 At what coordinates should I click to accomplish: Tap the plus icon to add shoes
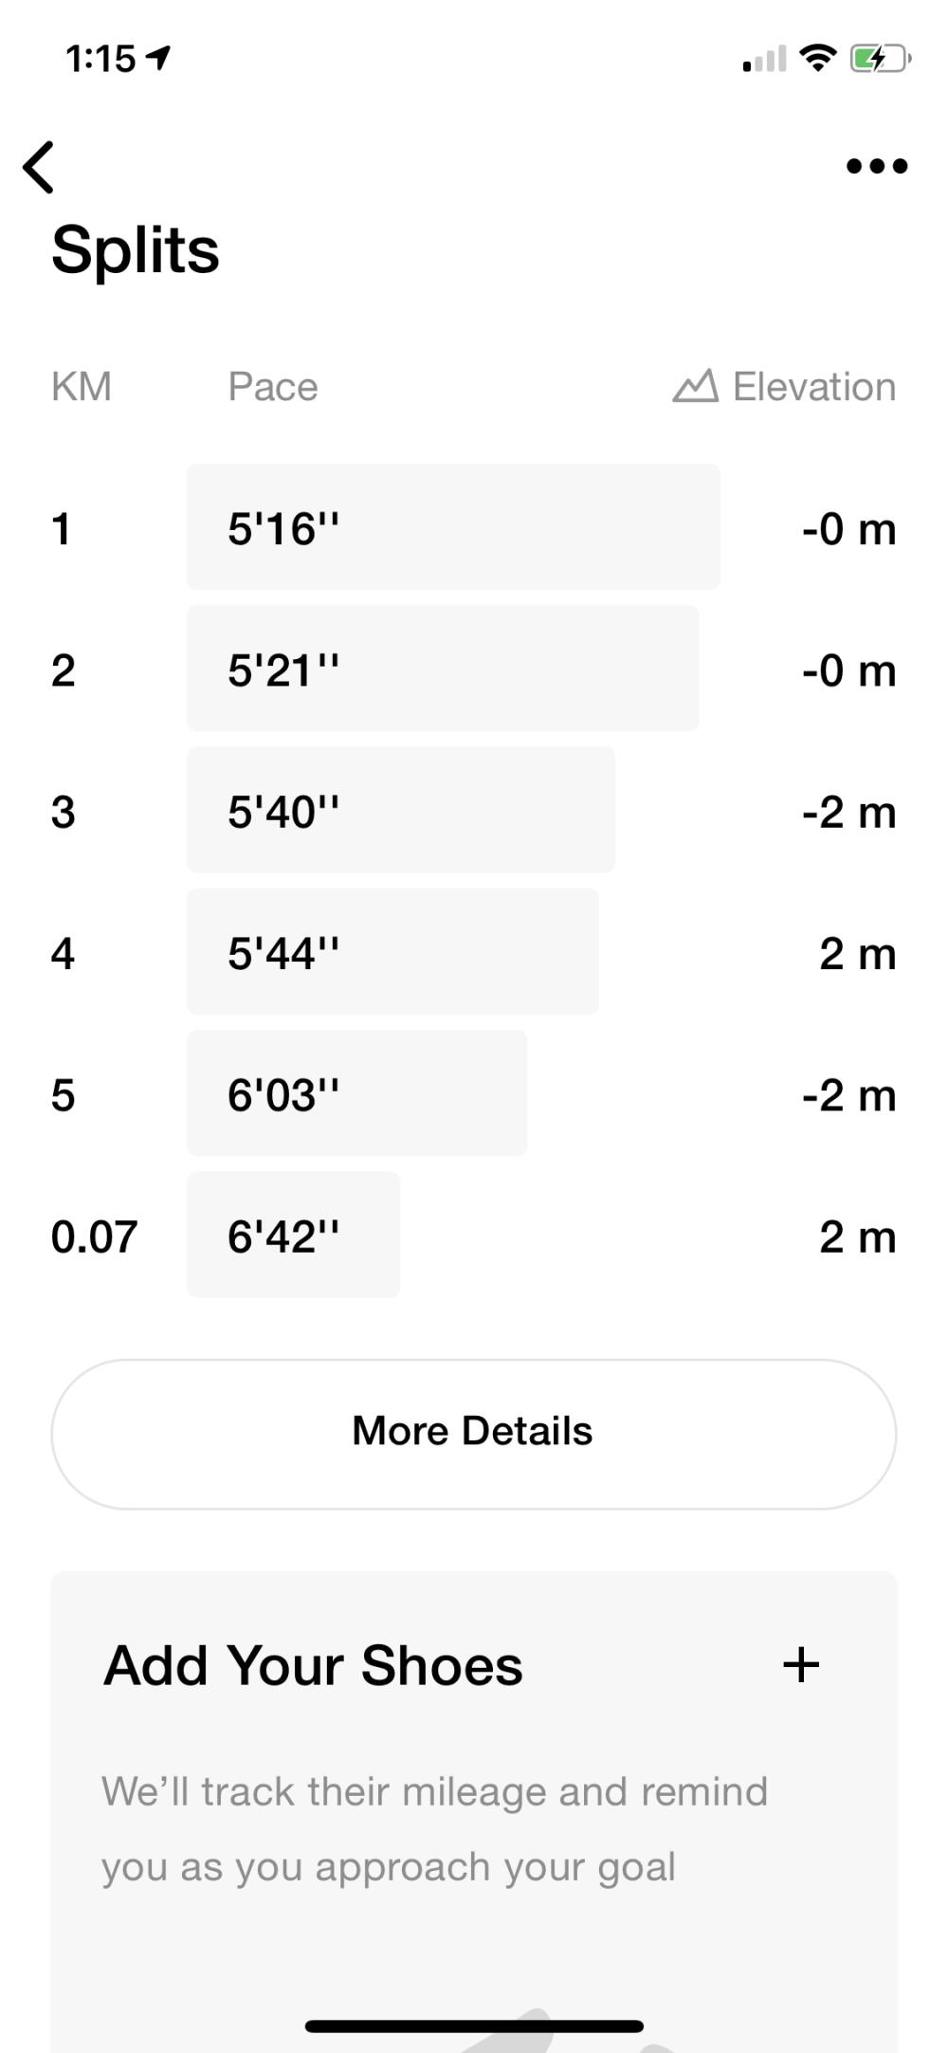pos(801,1664)
